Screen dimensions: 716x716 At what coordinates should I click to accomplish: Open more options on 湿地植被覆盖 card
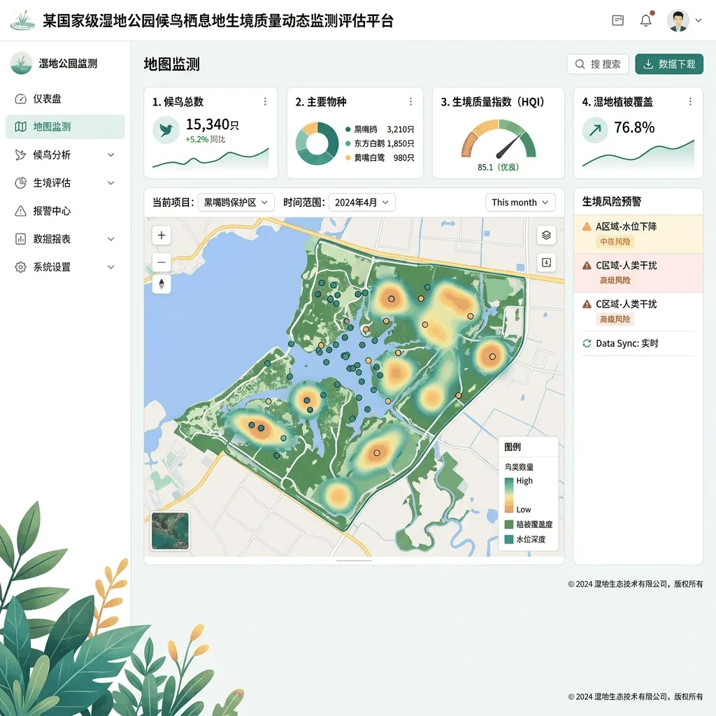(x=690, y=101)
